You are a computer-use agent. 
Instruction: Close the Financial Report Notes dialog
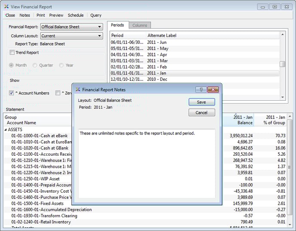[213, 89]
